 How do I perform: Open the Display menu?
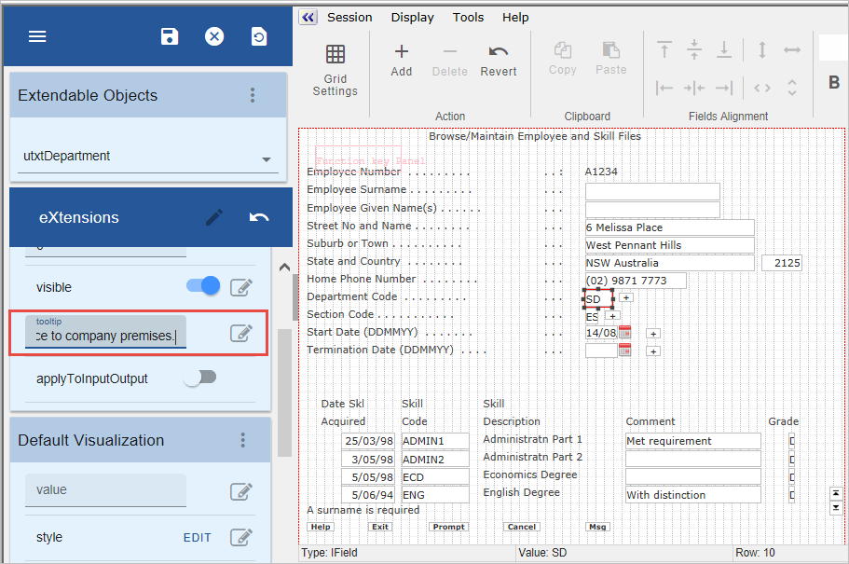(x=413, y=18)
